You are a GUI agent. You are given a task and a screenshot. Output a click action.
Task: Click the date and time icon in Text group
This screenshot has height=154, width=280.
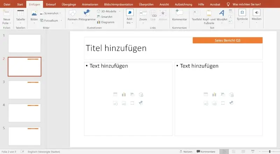231,12
